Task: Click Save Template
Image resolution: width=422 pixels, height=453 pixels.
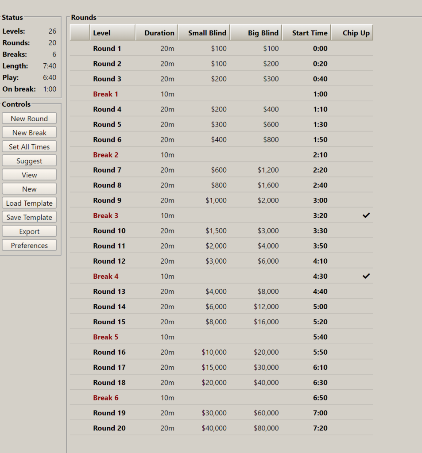Action: pos(29,217)
